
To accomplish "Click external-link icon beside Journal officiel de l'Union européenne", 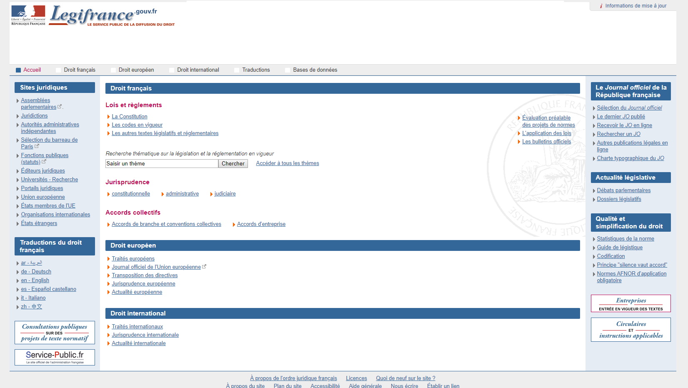I will pyautogui.click(x=204, y=267).
